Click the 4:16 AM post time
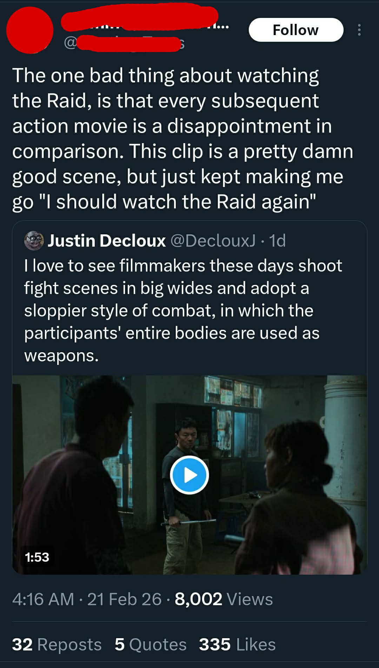 coord(43,599)
